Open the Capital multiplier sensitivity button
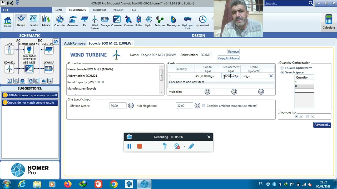 click(x=207, y=92)
